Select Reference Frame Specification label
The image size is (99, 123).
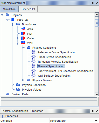point(57,52)
